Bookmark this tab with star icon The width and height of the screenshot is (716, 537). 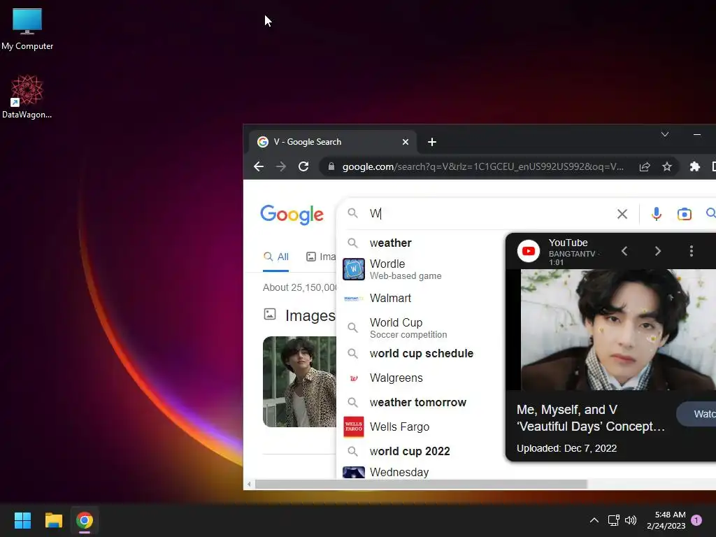tap(667, 166)
